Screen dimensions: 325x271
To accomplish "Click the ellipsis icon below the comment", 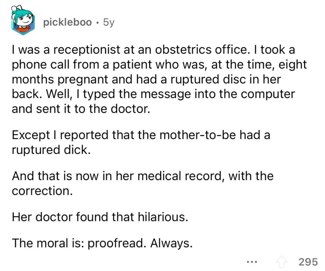I will click(x=251, y=261).
